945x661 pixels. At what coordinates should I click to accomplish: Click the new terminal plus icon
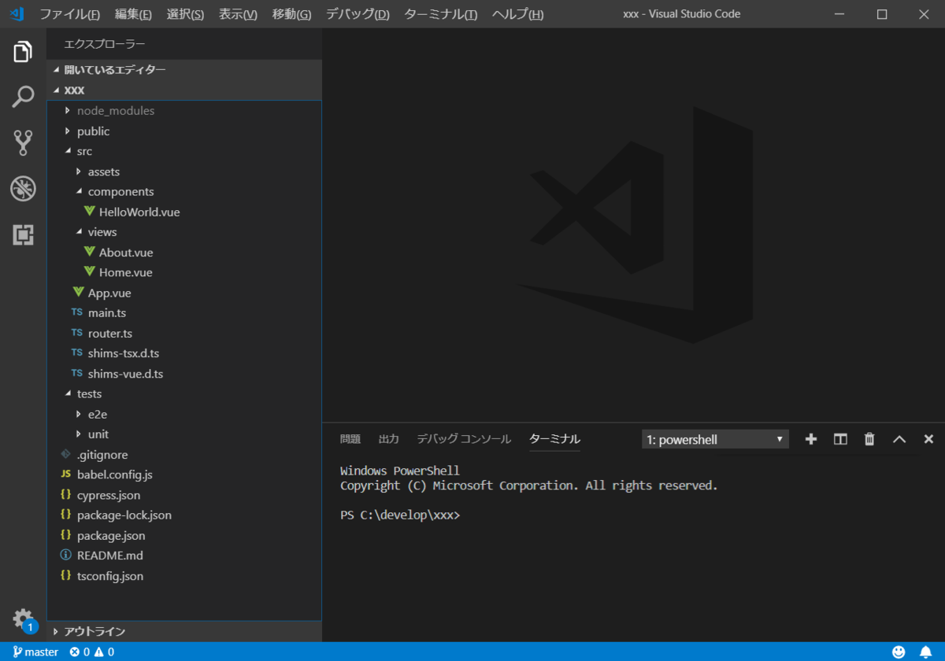click(811, 439)
